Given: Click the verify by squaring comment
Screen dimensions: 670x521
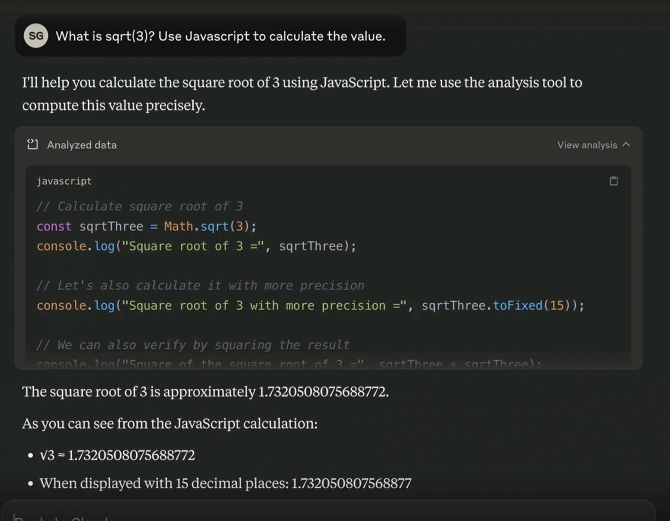Looking at the screenshot, I should [193, 345].
